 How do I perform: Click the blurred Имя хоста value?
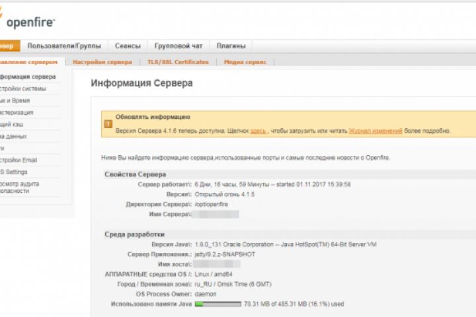(x=217, y=264)
